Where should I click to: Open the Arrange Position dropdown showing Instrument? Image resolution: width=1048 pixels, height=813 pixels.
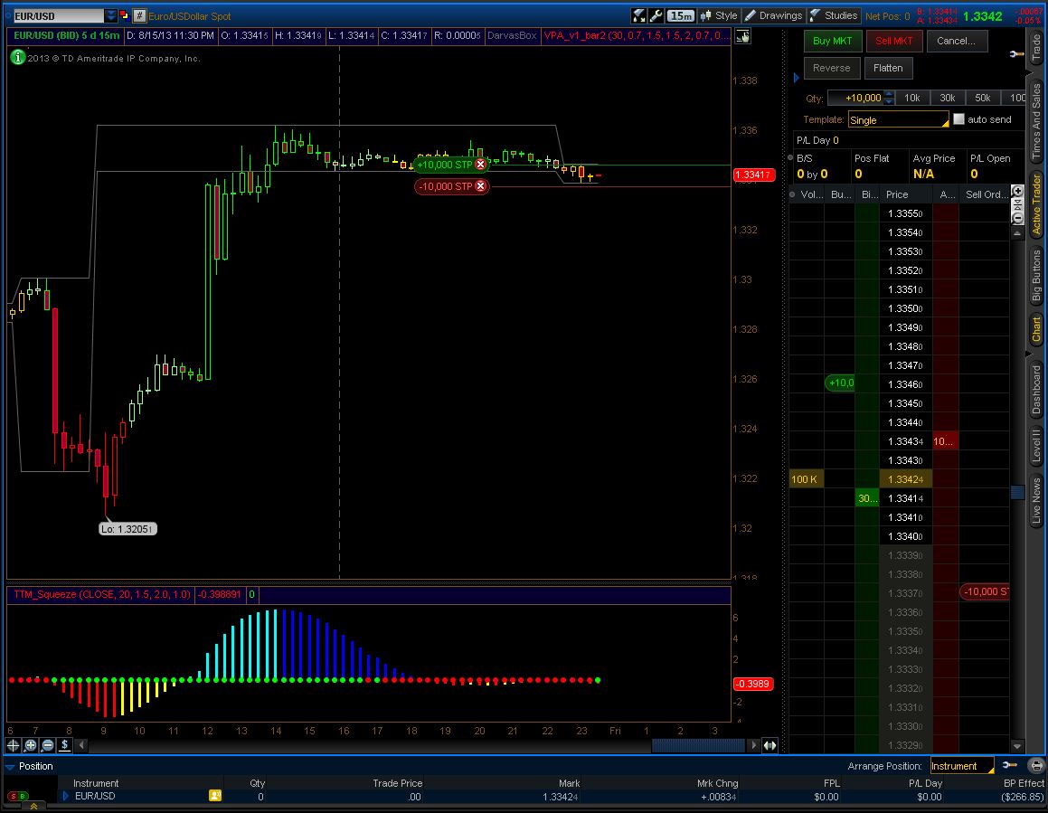pos(961,766)
